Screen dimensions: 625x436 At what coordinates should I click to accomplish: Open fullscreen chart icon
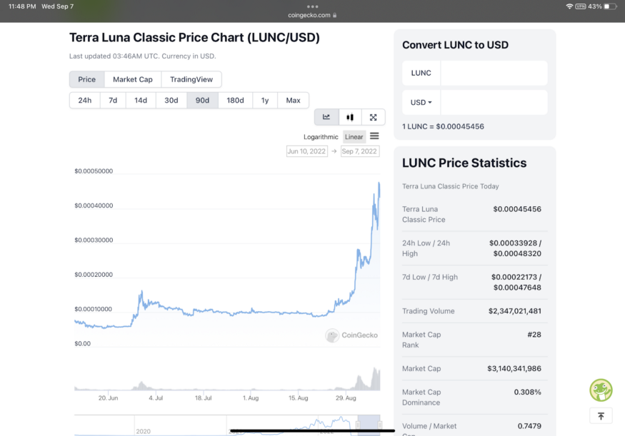click(373, 117)
